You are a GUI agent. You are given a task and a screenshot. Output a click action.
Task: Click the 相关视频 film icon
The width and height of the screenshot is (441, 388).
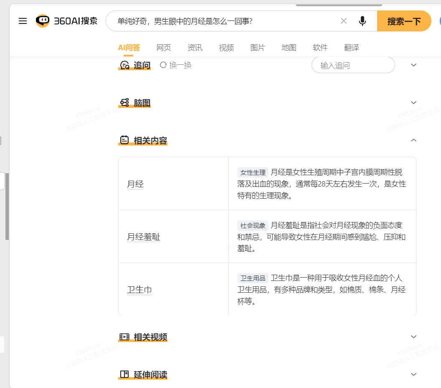(x=124, y=337)
